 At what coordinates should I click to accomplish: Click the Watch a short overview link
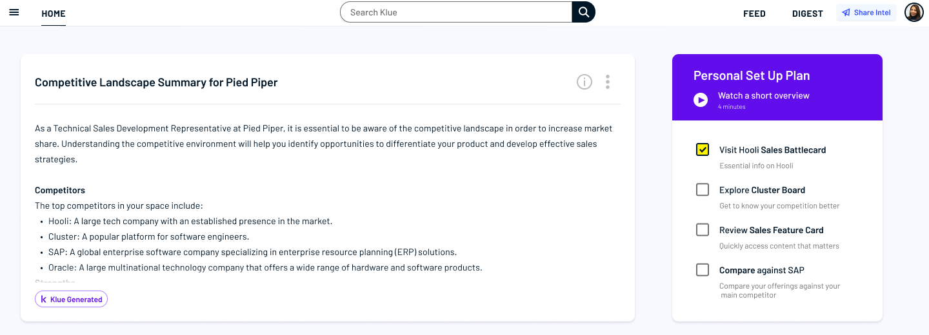pyautogui.click(x=763, y=95)
